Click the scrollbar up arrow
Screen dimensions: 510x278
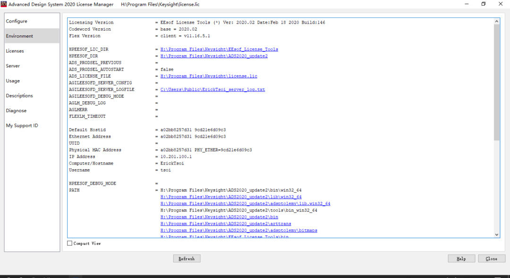coord(496,21)
